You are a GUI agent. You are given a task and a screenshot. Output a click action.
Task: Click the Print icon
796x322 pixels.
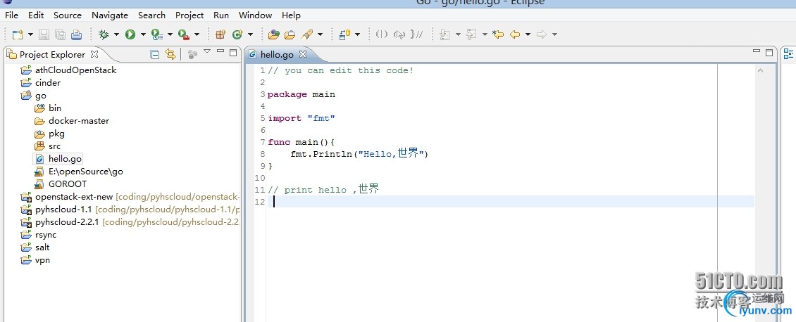(76, 34)
